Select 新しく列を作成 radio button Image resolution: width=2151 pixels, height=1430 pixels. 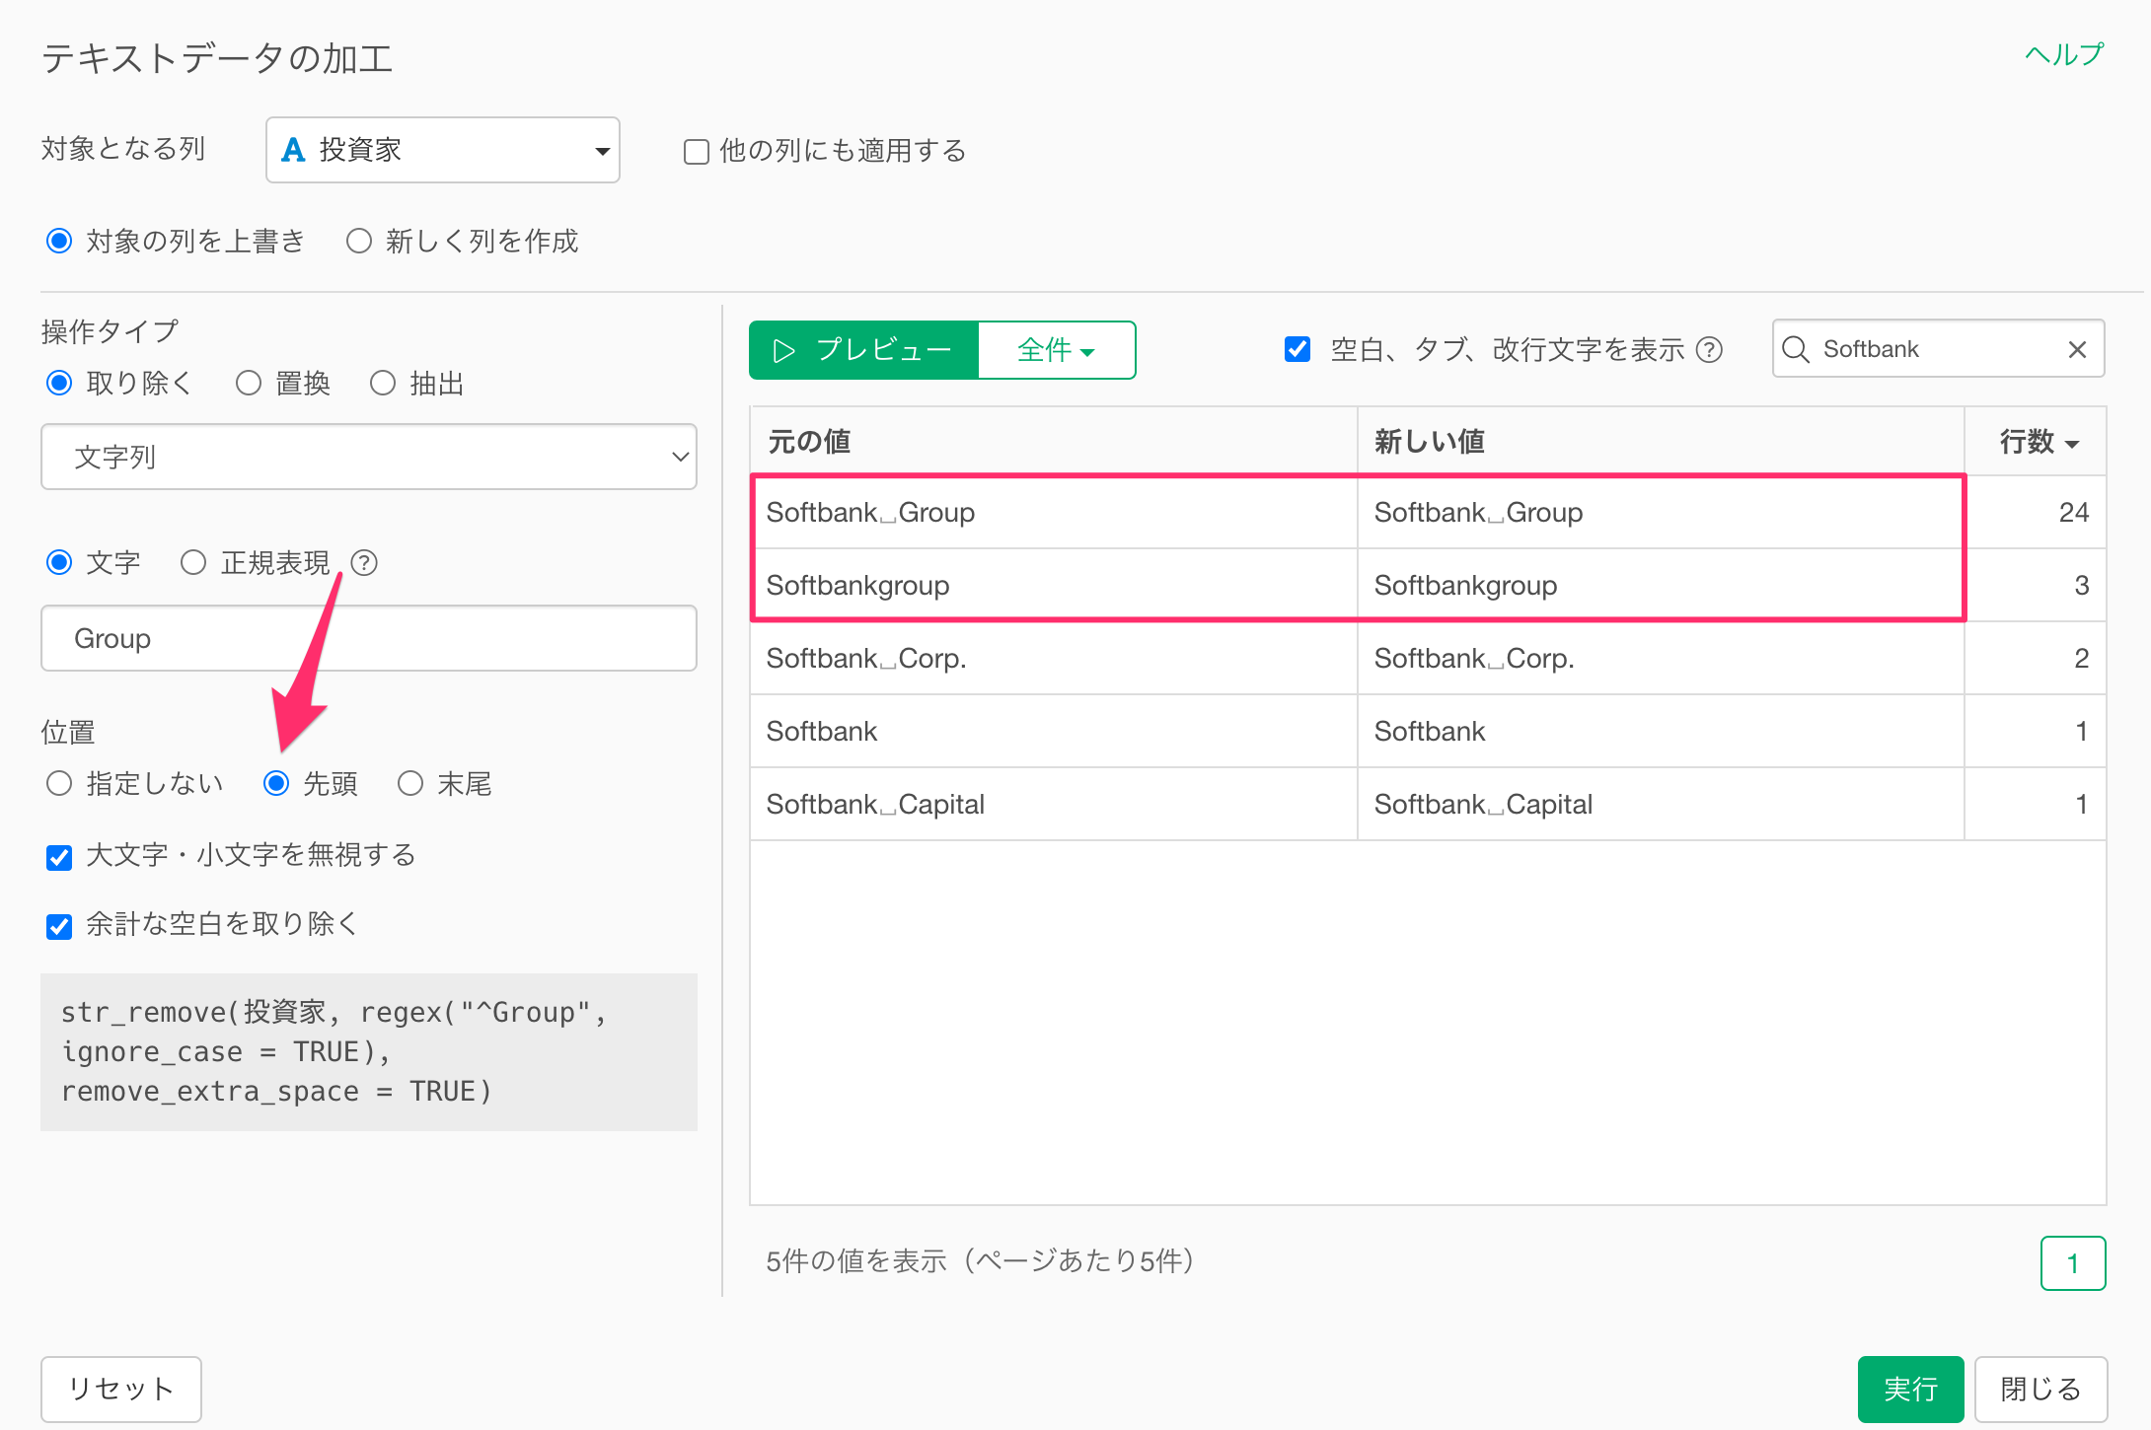[x=359, y=241]
